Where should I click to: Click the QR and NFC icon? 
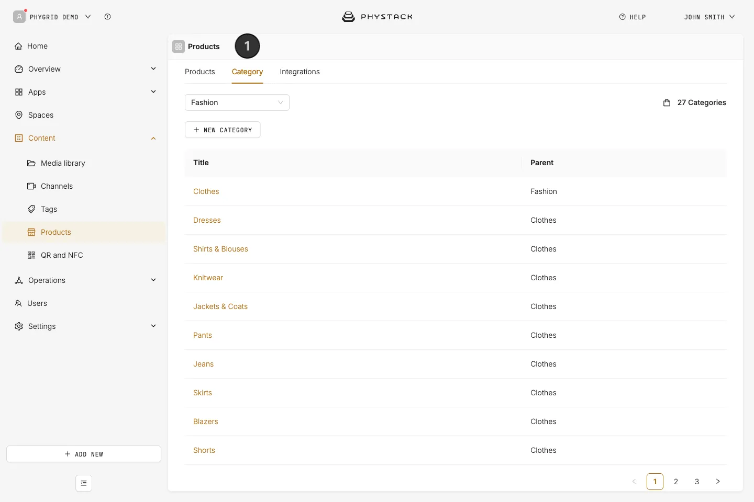(31, 255)
